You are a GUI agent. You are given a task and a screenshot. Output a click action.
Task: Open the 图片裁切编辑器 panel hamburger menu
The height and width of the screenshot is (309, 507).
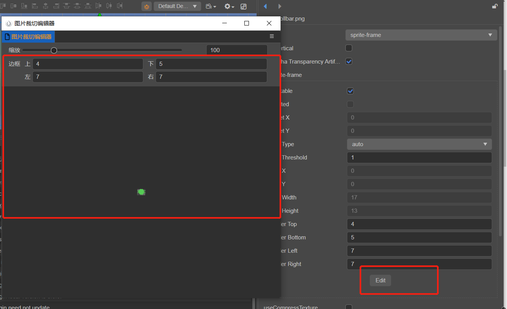coord(272,36)
